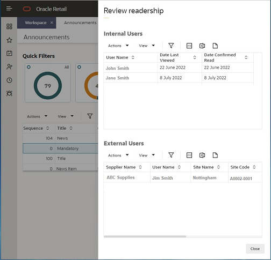Viewport: 271px width, 260px height.
Task: Select the News Item announcement row
Action: click(x=61, y=168)
